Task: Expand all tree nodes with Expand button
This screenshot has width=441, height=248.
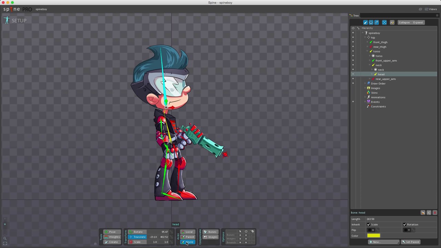Action: (x=418, y=22)
